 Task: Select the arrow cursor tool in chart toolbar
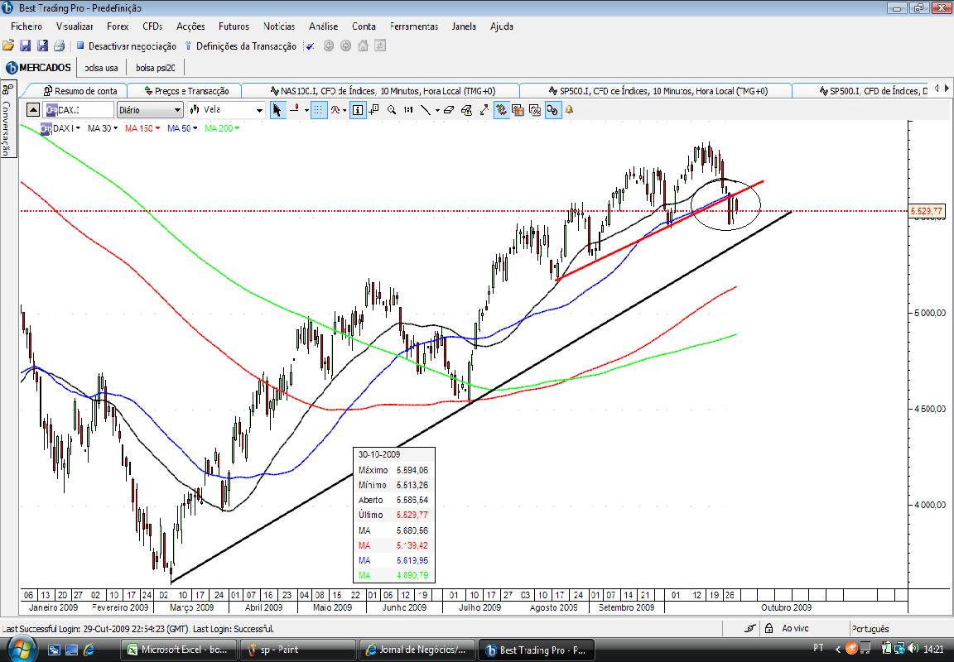tap(277, 110)
